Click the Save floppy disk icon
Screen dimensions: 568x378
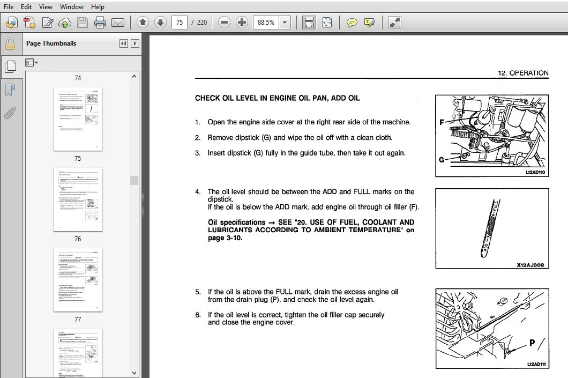pyautogui.click(x=82, y=23)
